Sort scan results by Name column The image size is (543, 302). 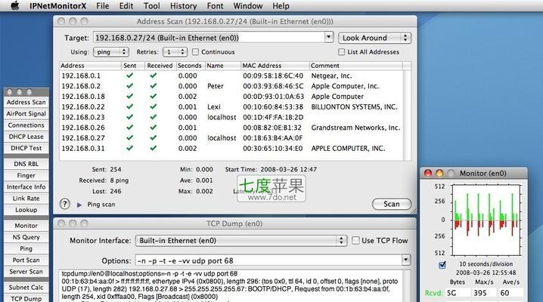(x=222, y=66)
